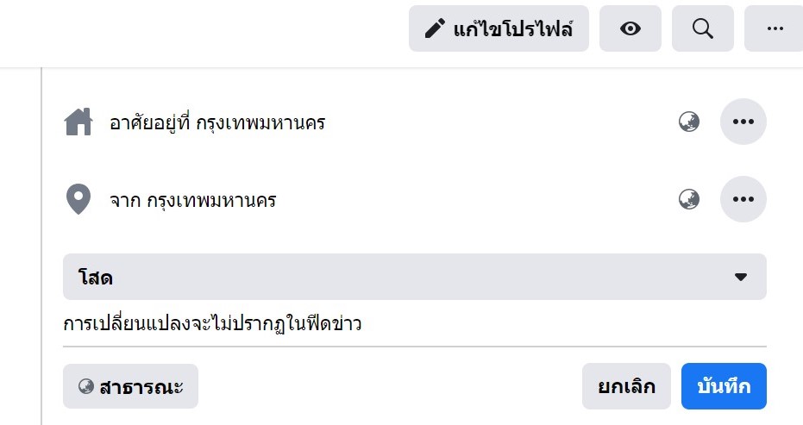Open the eye icon view-as profile preview
The height and width of the screenshot is (425, 803).
(630, 28)
